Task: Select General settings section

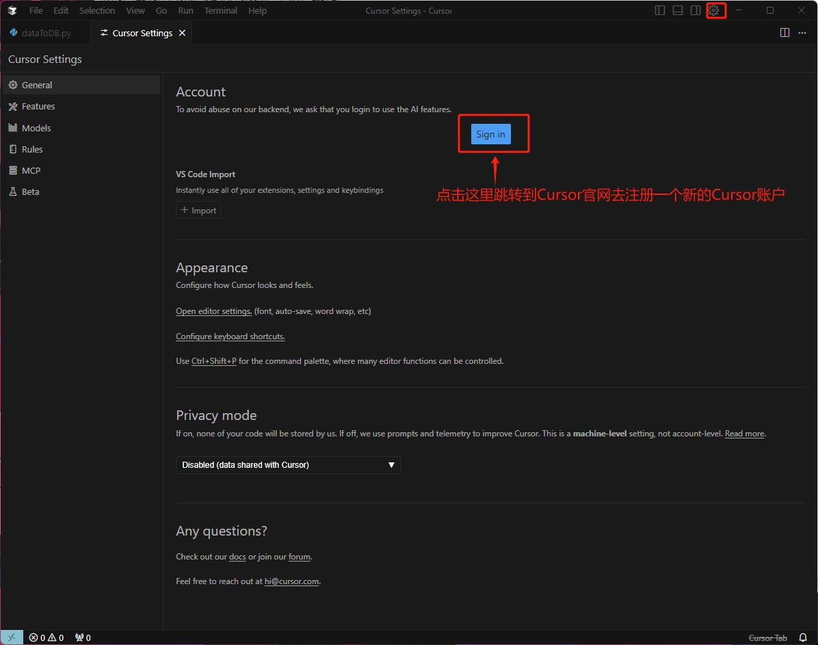Action: [81, 85]
